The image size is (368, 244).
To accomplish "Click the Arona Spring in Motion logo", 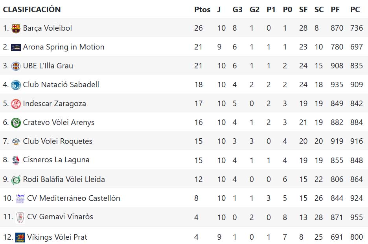I will [16, 47].
